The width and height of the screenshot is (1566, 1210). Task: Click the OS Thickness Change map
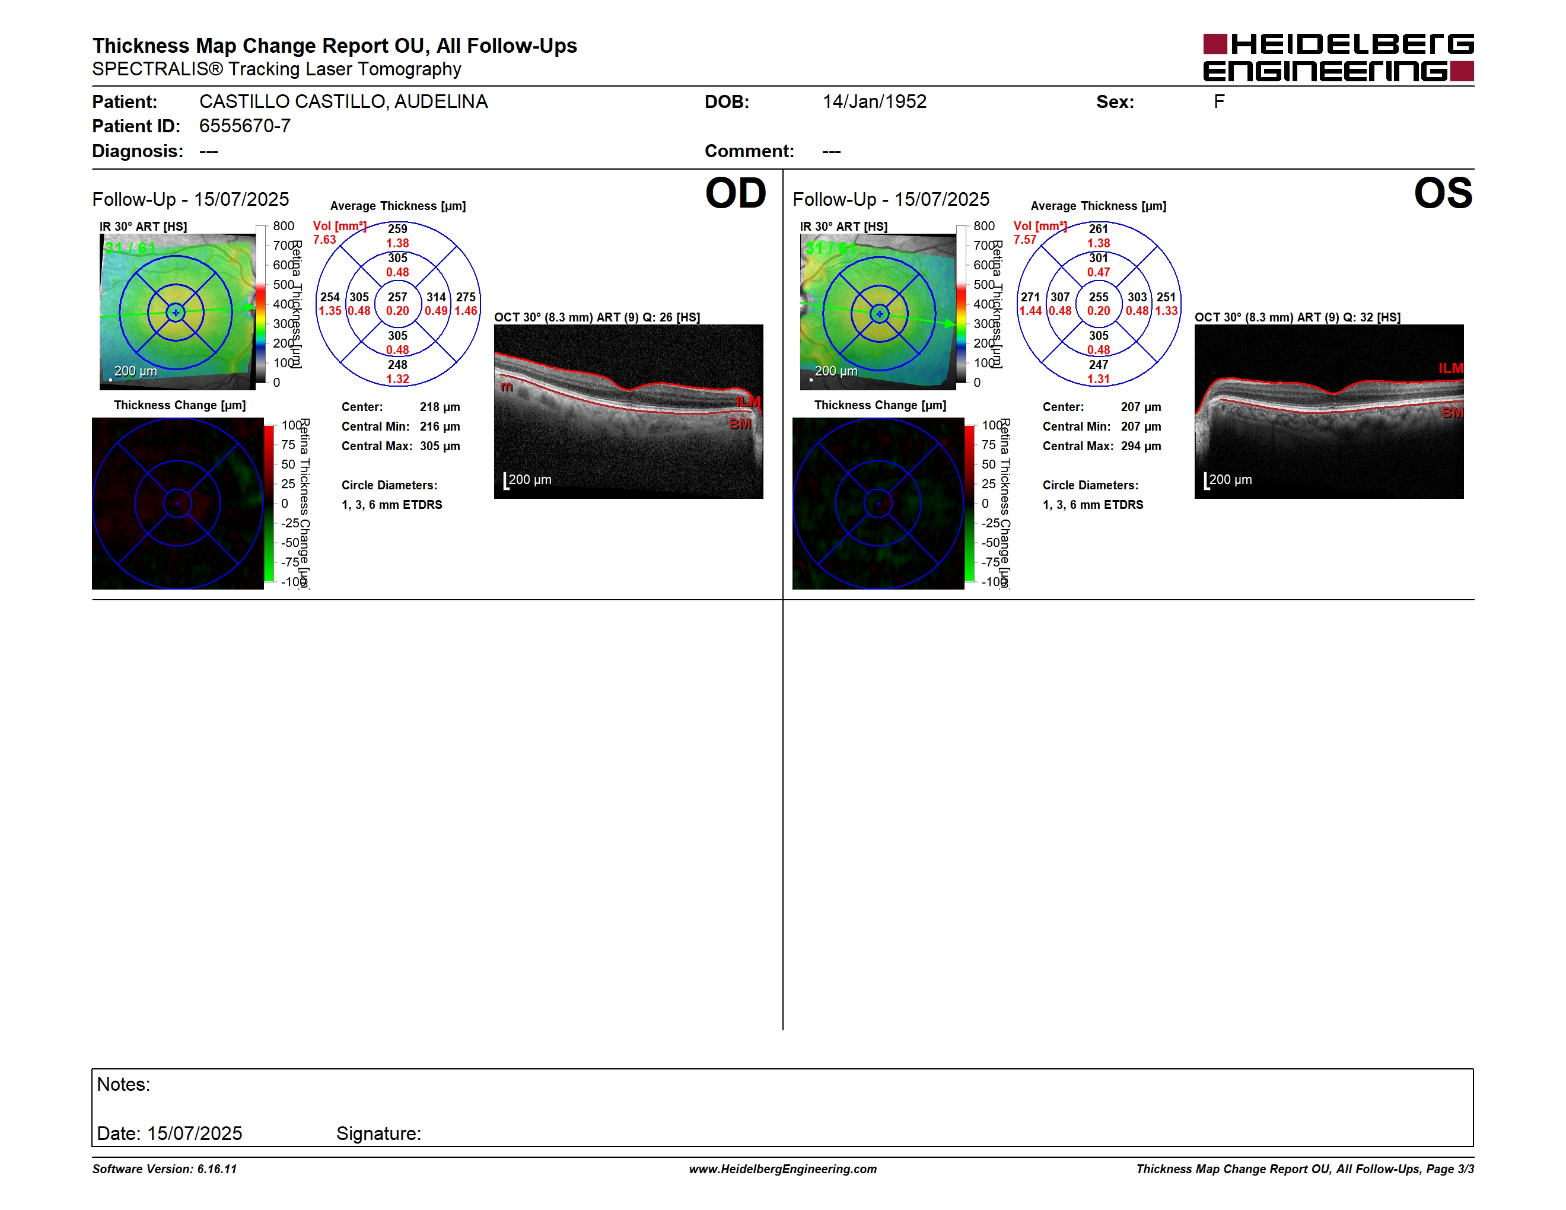878,503
